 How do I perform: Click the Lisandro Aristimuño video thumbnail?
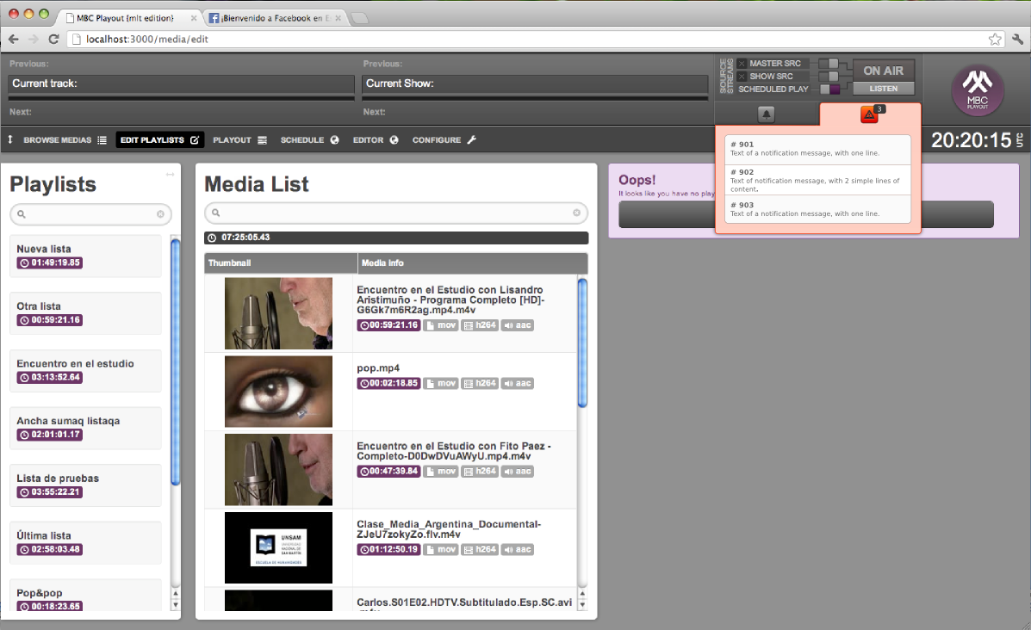(x=279, y=313)
